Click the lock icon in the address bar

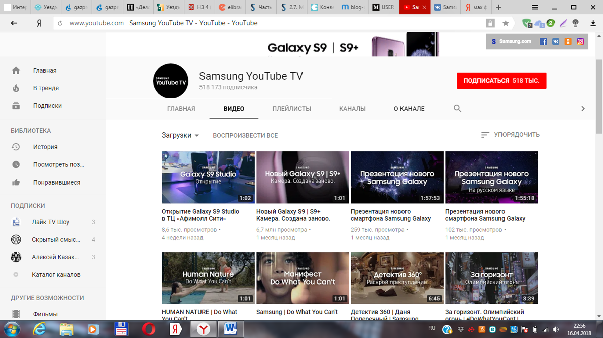coord(490,23)
